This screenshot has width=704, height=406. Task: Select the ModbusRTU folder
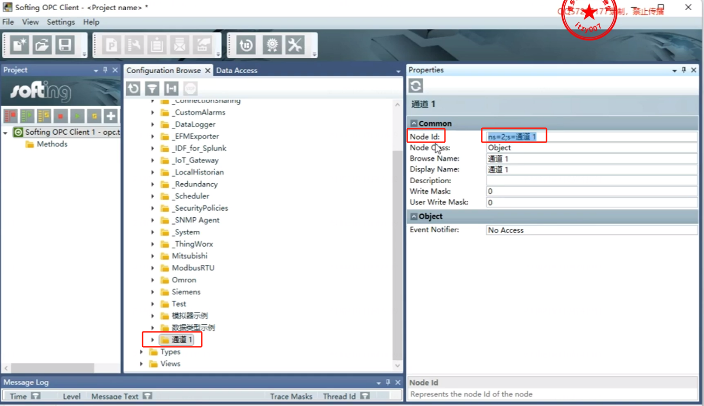(x=193, y=268)
